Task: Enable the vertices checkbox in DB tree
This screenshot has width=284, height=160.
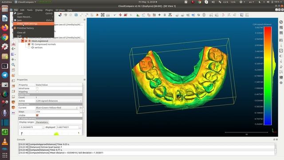Action: click(29, 48)
